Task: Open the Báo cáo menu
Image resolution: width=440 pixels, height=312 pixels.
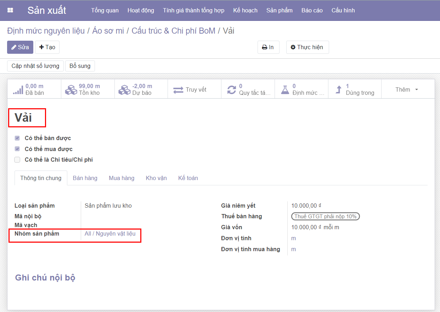Action: [312, 10]
